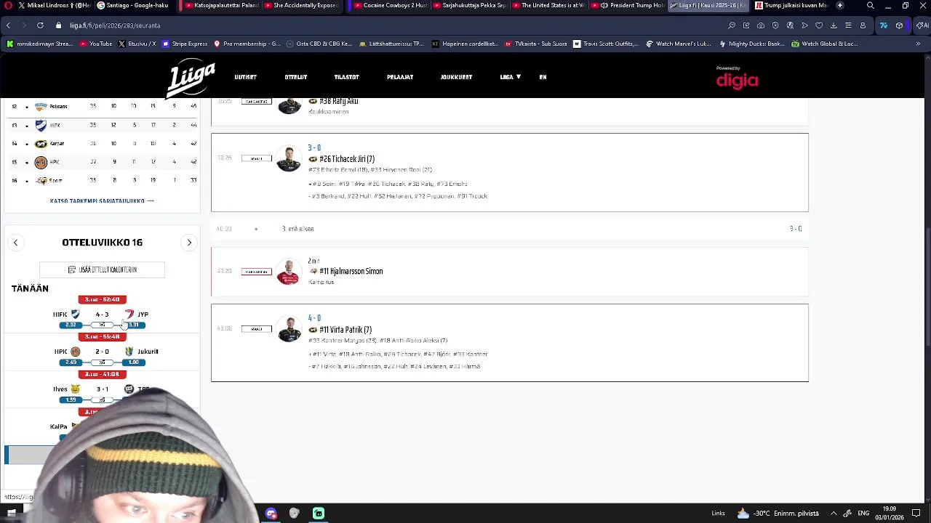Click the Jukurit team logo in today's games
Image resolution: width=931 pixels, height=523 pixels.
[129, 352]
